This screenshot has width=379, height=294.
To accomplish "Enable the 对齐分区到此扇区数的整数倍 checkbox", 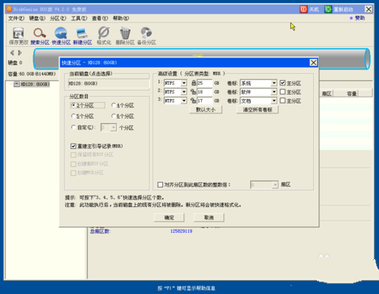I will (160, 184).
